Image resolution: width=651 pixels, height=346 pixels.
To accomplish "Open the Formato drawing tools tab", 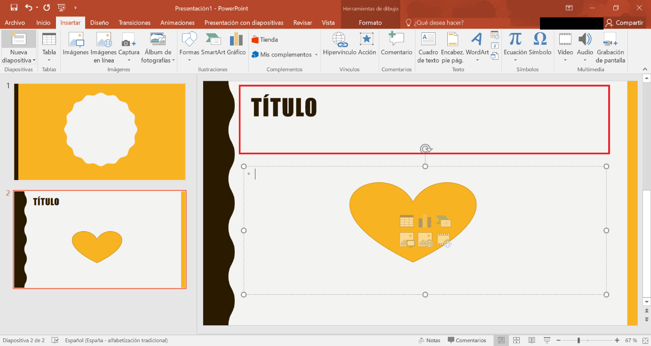I will coord(370,23).
